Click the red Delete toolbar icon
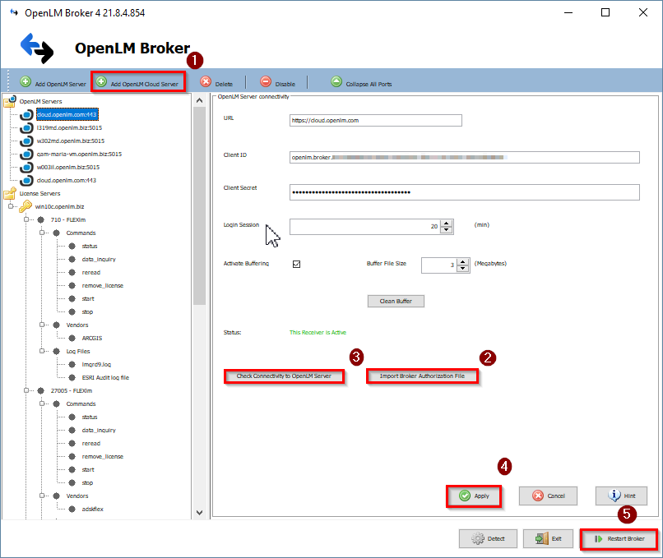Viewport: 663px width, 558px height. click(206, 82)
